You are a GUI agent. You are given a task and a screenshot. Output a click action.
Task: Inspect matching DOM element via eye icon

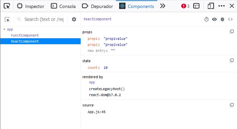pos(214,19)
